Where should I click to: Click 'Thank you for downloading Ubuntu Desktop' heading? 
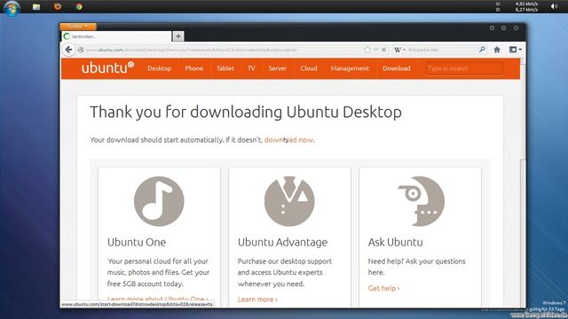tap(246, 113)
